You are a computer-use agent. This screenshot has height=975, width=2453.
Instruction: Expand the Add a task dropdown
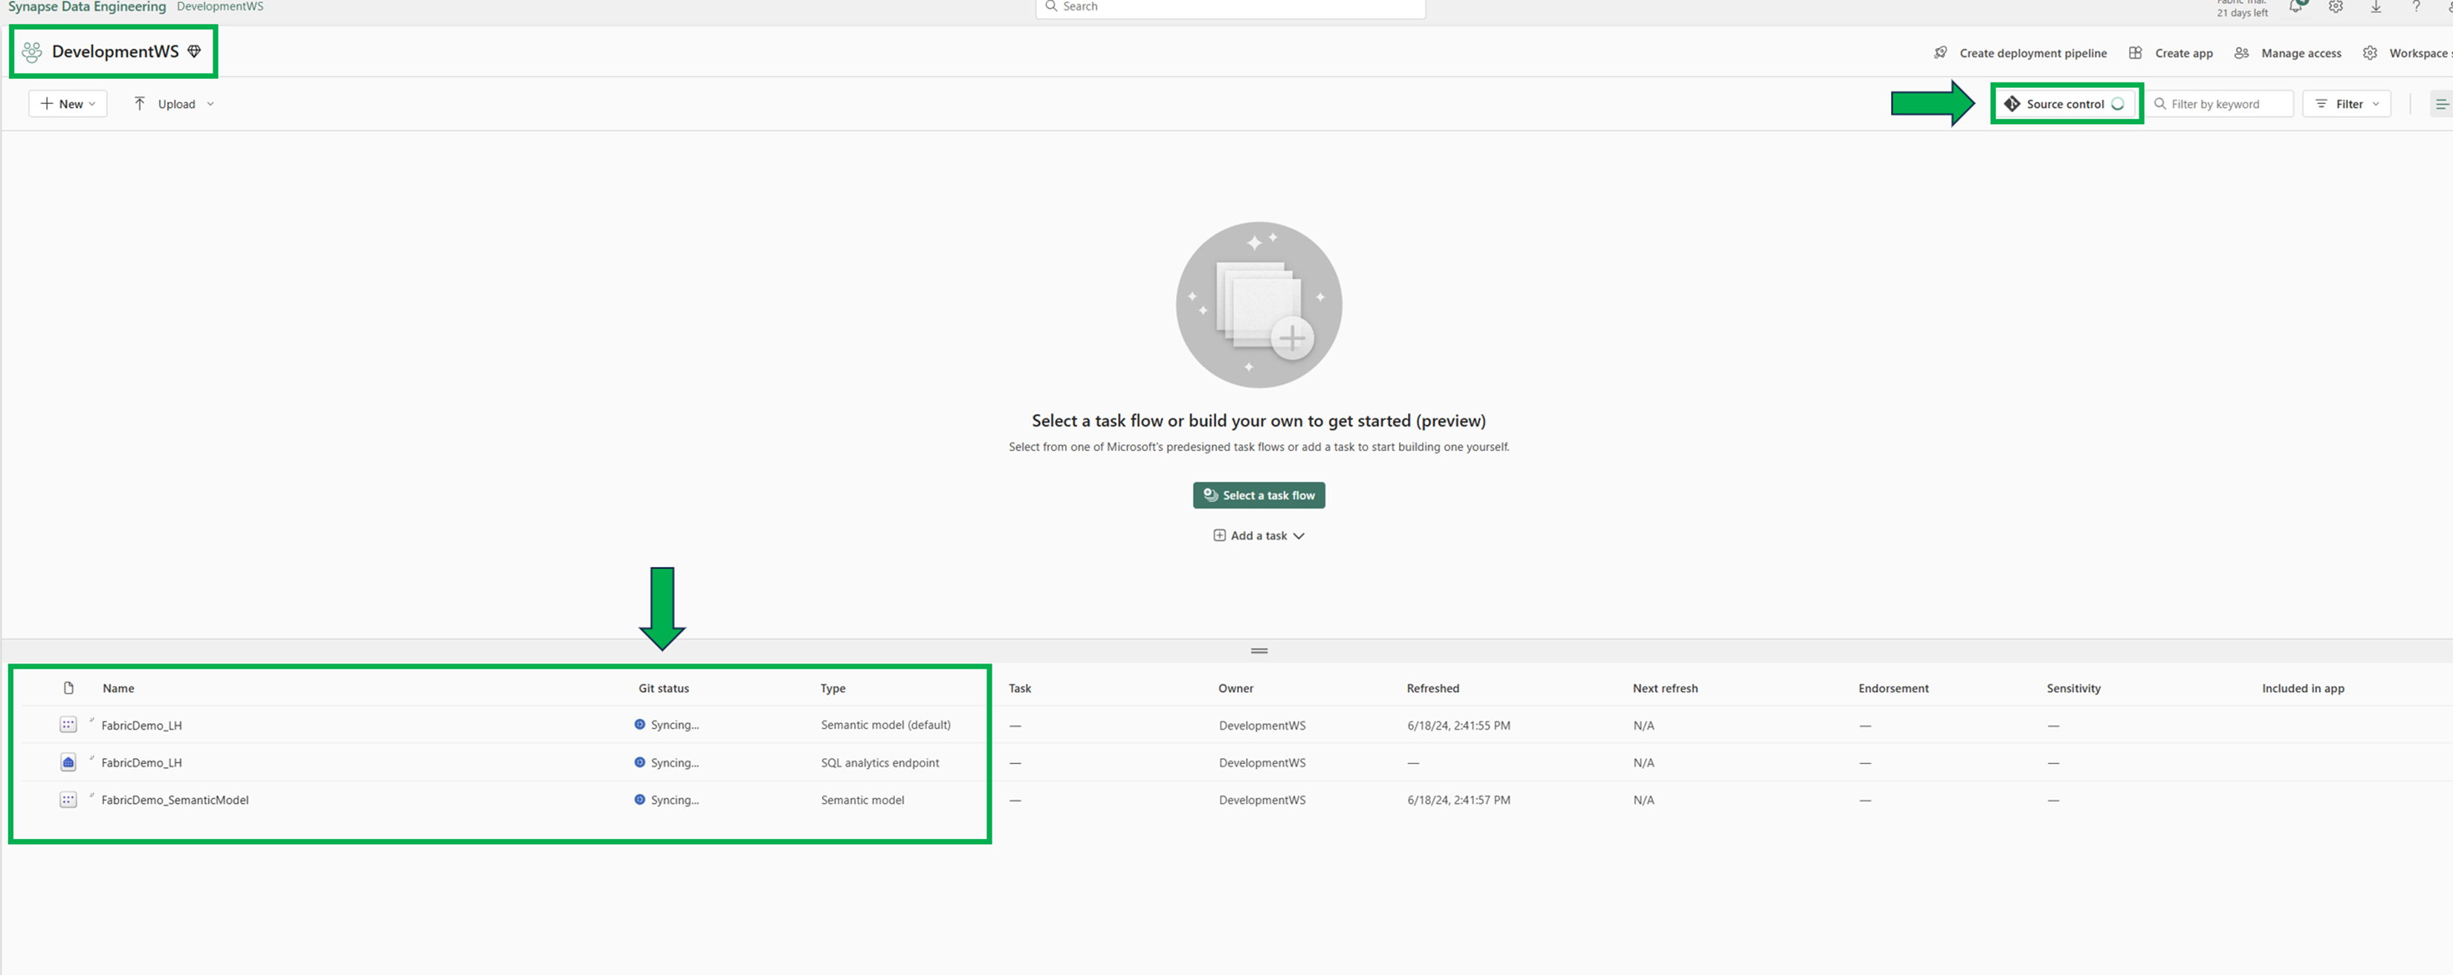pos(1259,536)
